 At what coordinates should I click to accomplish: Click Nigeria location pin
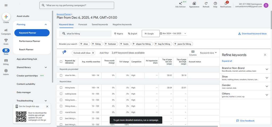(115, 34)
